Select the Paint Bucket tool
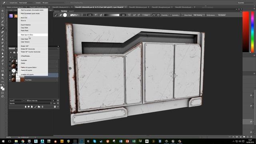 pos(2,50)
